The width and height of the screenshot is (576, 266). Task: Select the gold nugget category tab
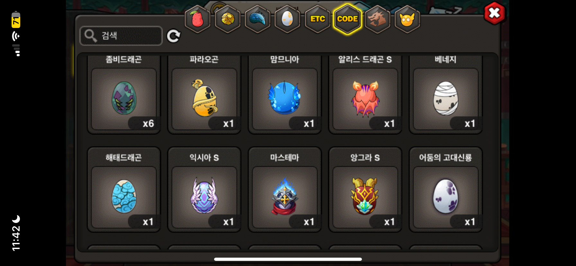tap(228, 19)
